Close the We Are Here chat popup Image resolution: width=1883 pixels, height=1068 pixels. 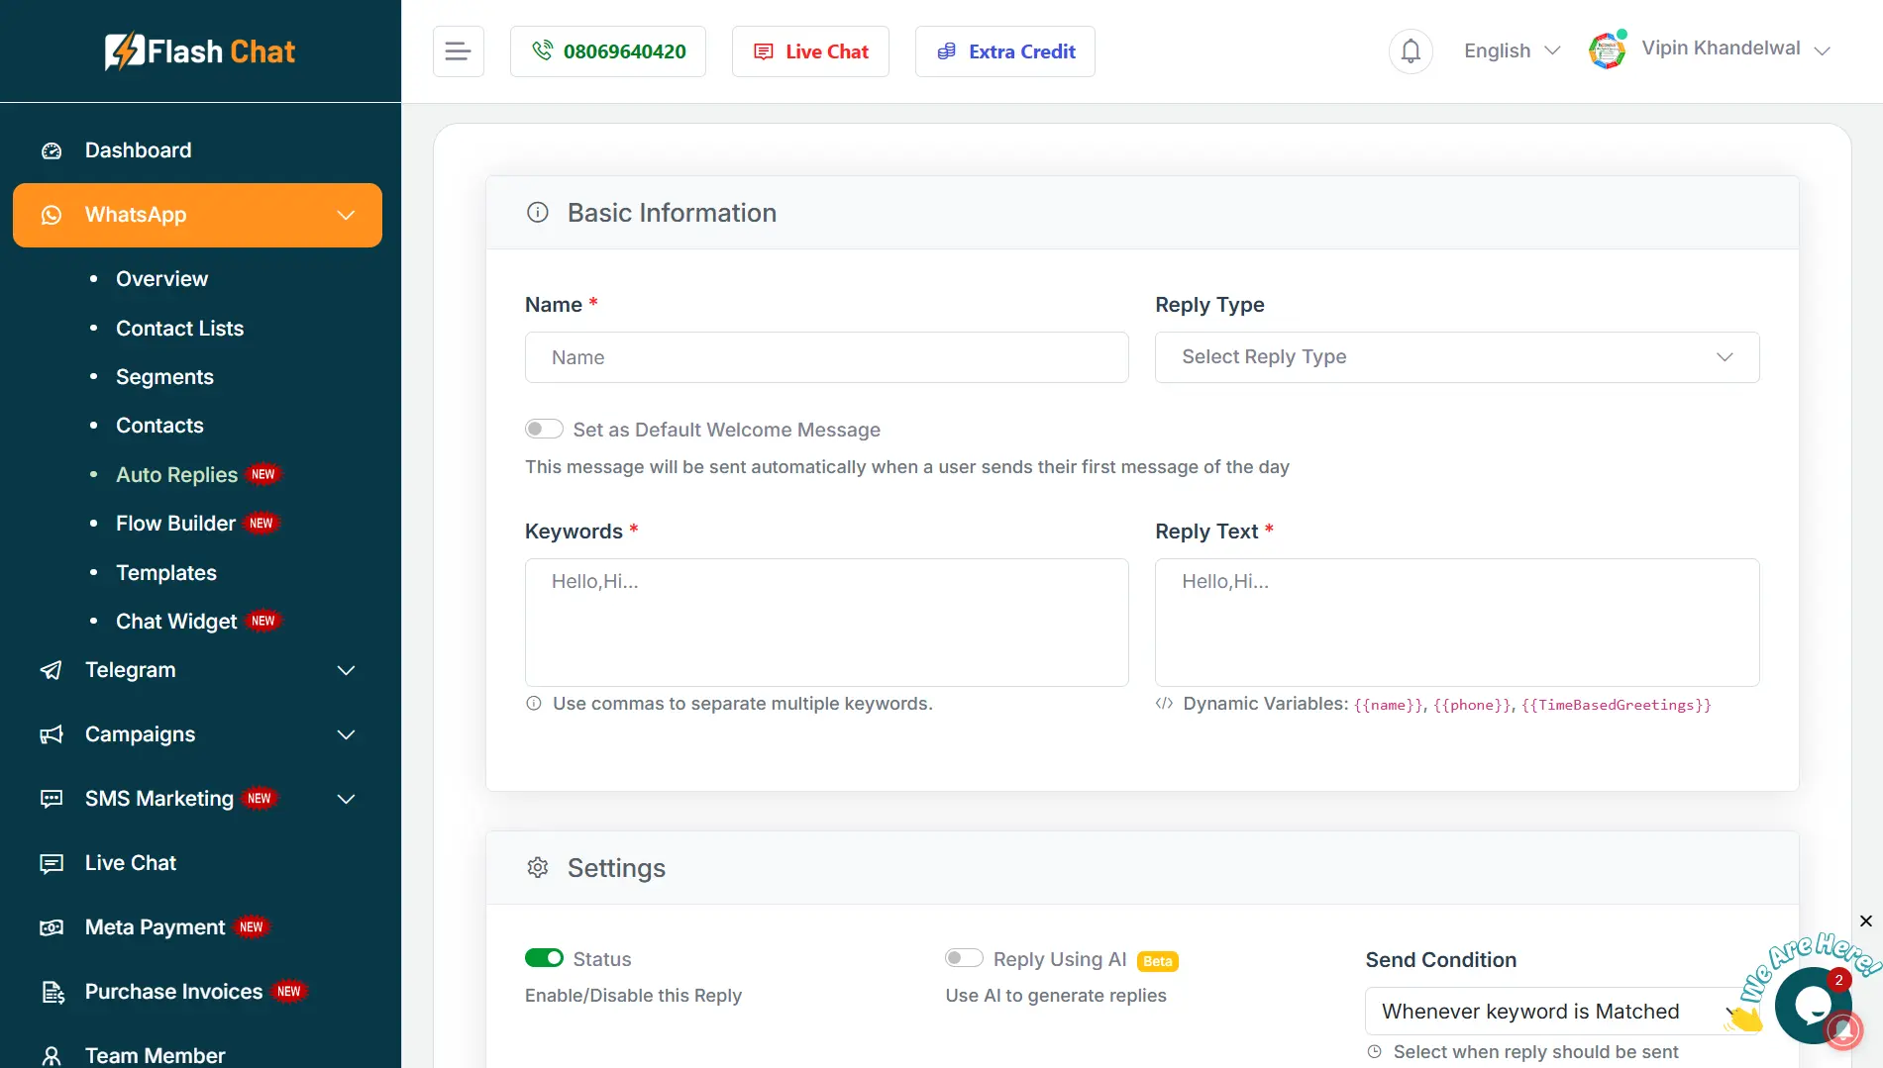pyautogui.click(x=1865, y=922)
